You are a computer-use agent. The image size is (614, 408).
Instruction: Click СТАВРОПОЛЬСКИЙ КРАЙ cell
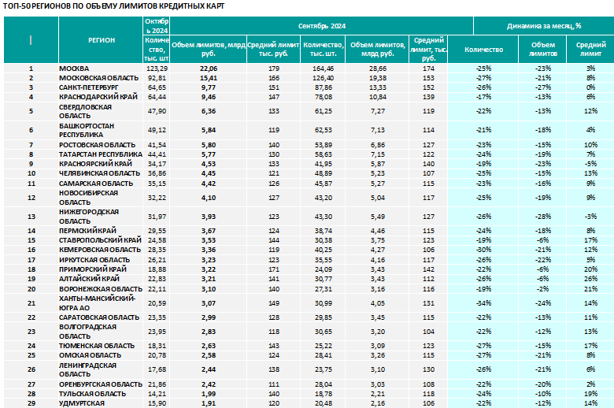tap(100, 240)
